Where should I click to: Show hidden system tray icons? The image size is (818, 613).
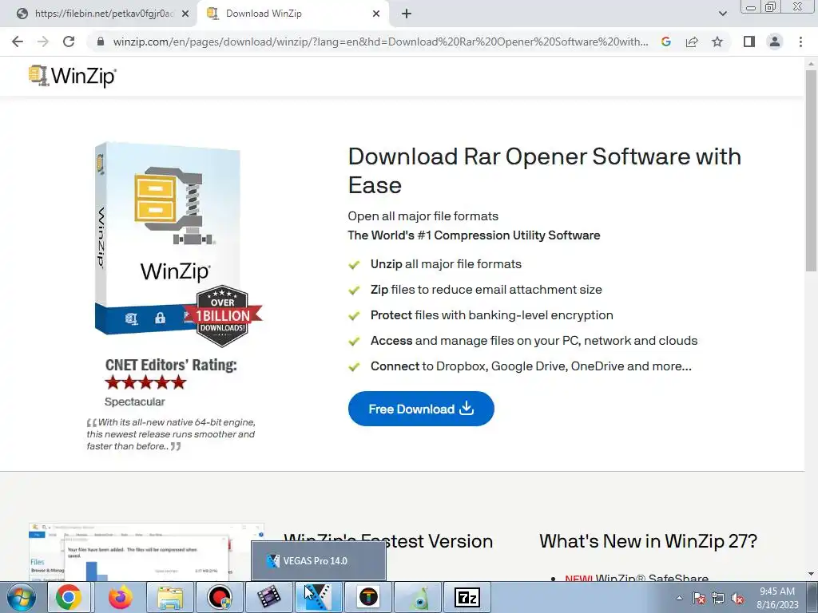(679, 598)
